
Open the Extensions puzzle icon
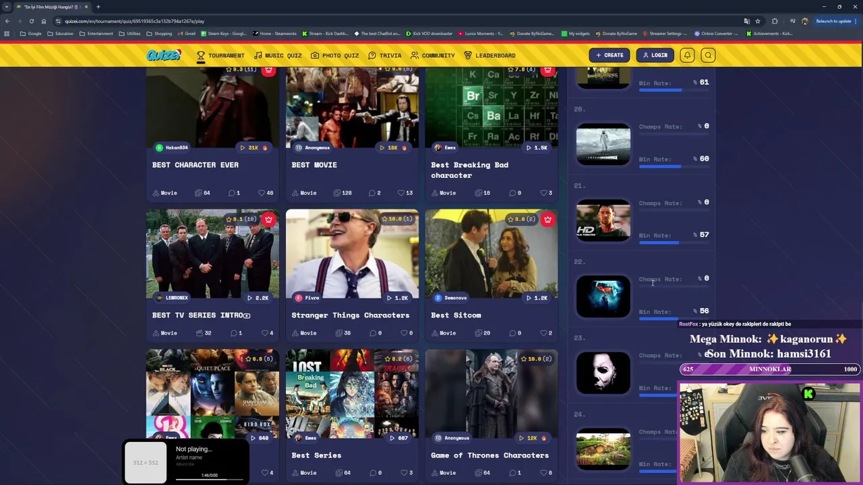[x=775, y=21]
